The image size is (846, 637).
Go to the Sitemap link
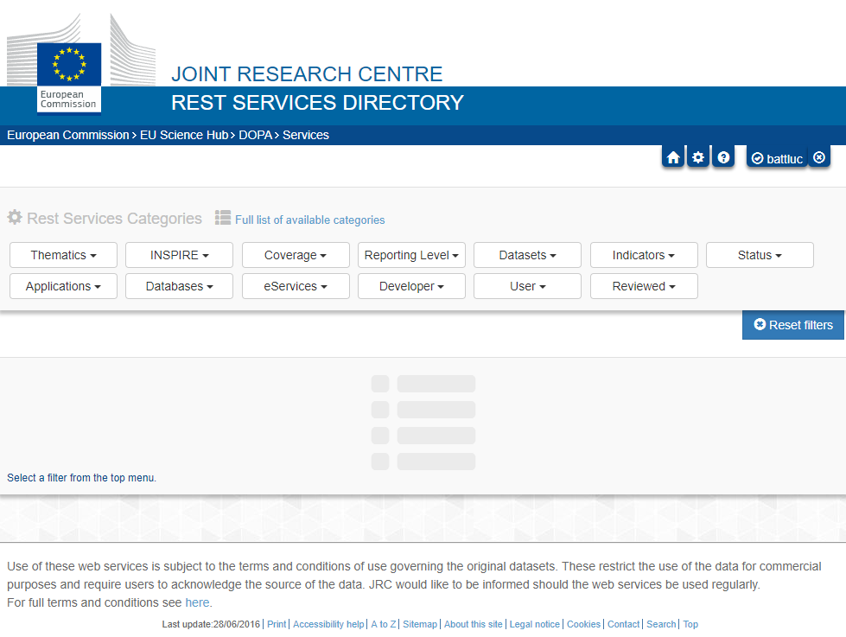[420, 624]
